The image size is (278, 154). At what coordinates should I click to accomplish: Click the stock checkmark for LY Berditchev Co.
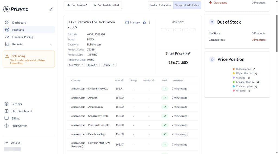(x=165, y=88)
